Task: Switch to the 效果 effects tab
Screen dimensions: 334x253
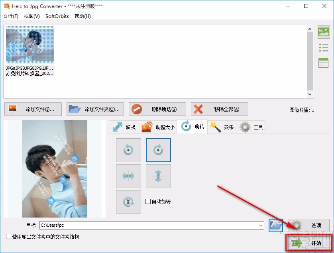Action: pos(222,127)
